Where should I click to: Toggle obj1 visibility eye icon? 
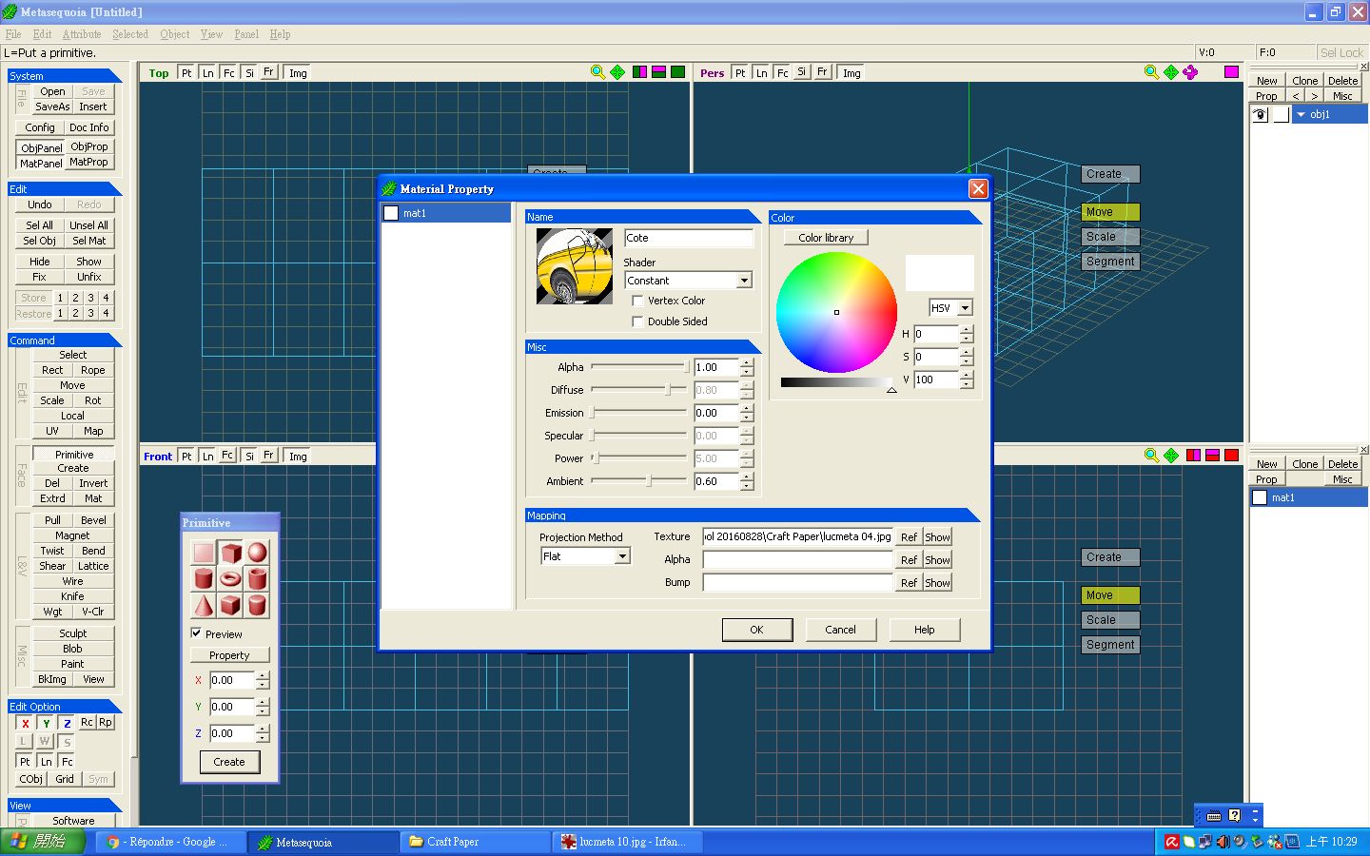tap(1261, 114)
